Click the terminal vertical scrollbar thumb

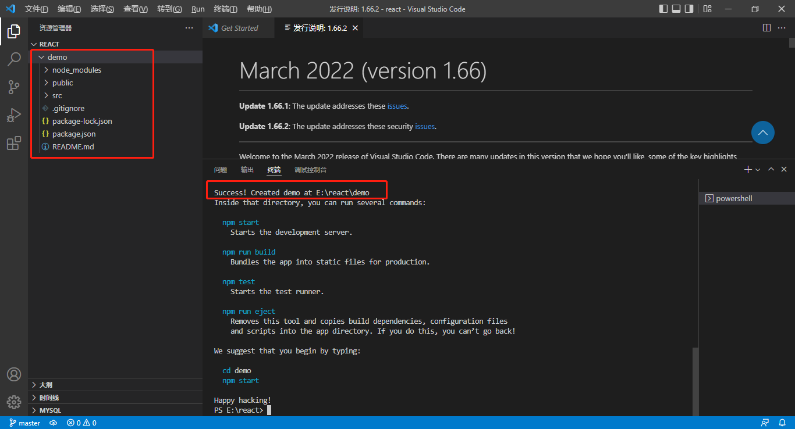point(695,381)
